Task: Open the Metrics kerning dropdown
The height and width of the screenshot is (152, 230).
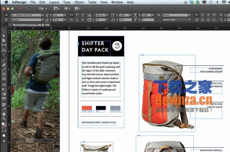Action: click(107, 15)
